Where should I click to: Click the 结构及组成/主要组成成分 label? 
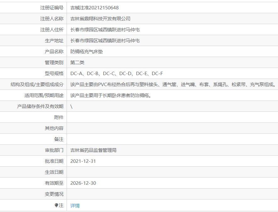tap(37, 85)
